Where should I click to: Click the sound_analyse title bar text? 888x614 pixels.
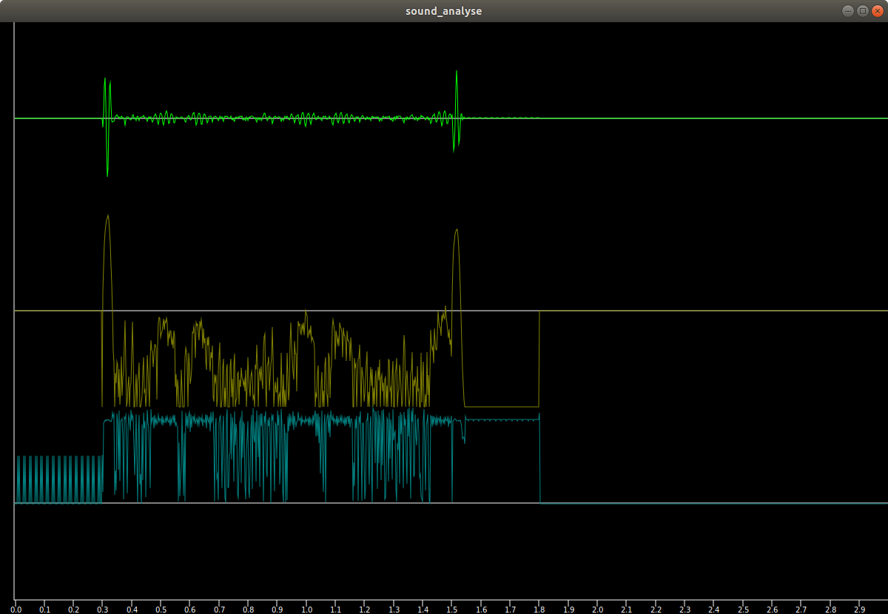pos(444,11)
